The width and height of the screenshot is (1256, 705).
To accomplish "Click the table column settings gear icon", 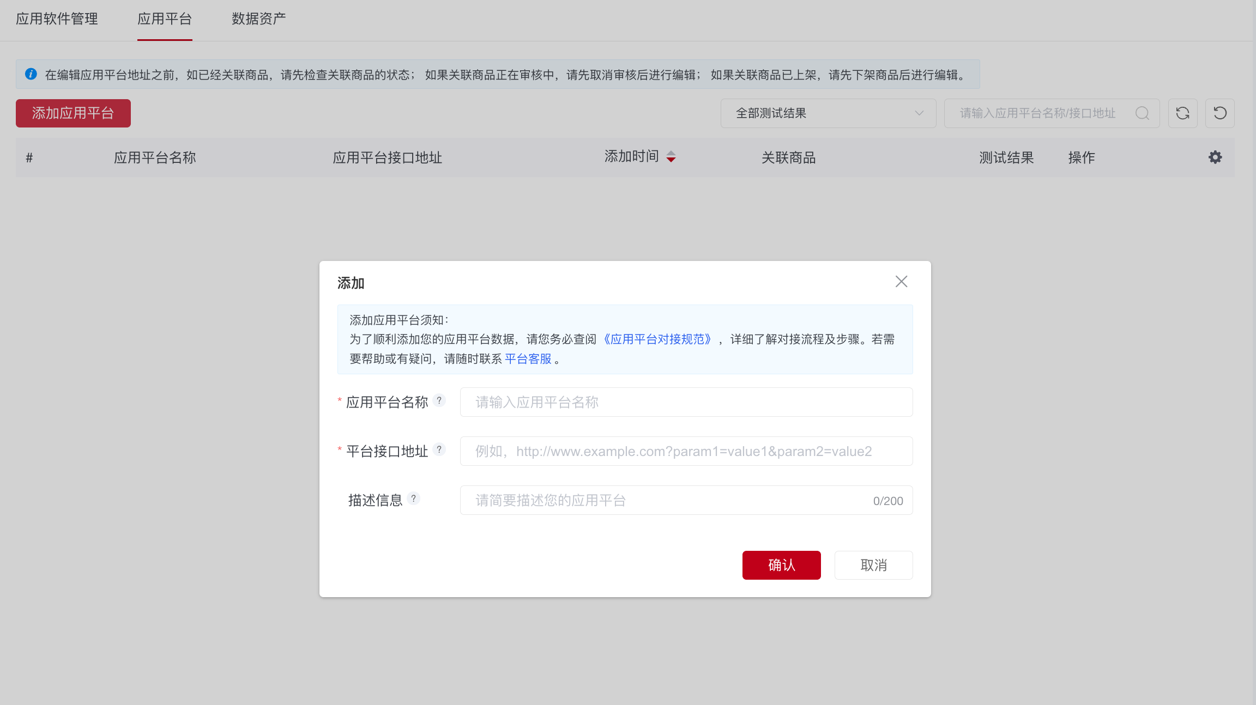I will pos(1215,157).
